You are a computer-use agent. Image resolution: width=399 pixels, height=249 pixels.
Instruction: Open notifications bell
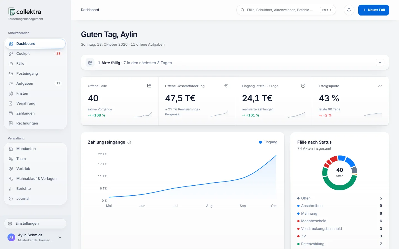pyautogui.click(x=349, y=10)
